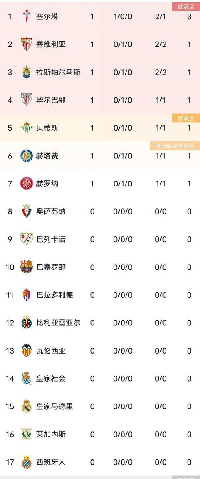Open the Sevilla team crest

coord(26,44)
